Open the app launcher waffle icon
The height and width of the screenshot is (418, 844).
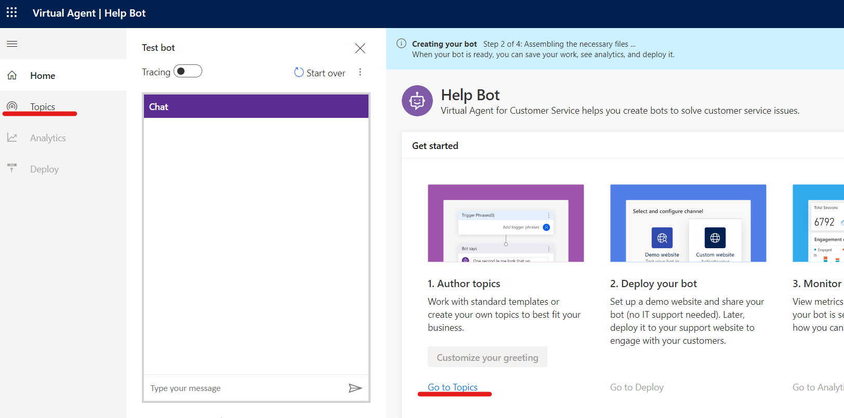tap(12, 12)
